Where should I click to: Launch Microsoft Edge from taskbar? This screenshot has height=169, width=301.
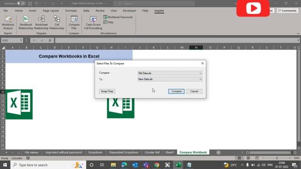pyautogui.click(x=124, y=165)
